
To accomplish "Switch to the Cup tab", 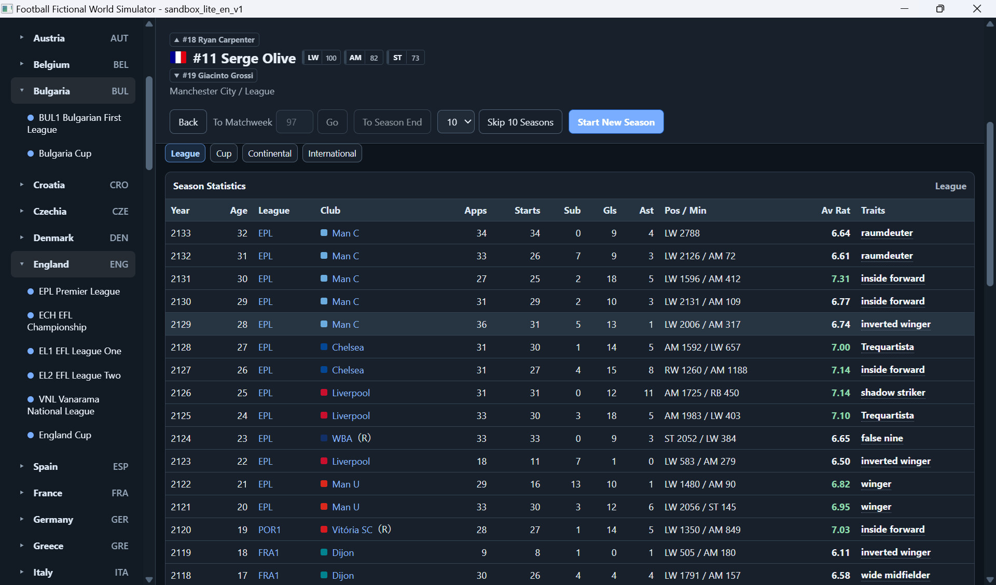I will (224, 154).
